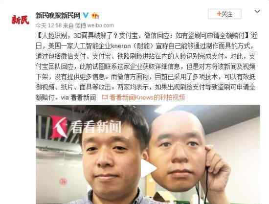Expand the post options chevron menu
Image resolution: width=269 pixels, height=204 pixels.
pos(257,11)
